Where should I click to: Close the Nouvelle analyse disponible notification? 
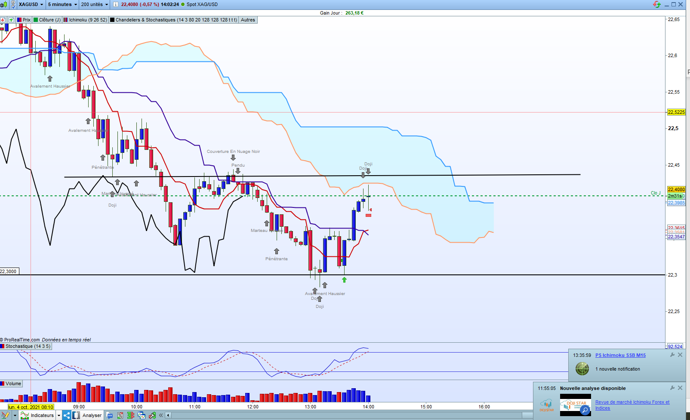(x=680, y=388)
